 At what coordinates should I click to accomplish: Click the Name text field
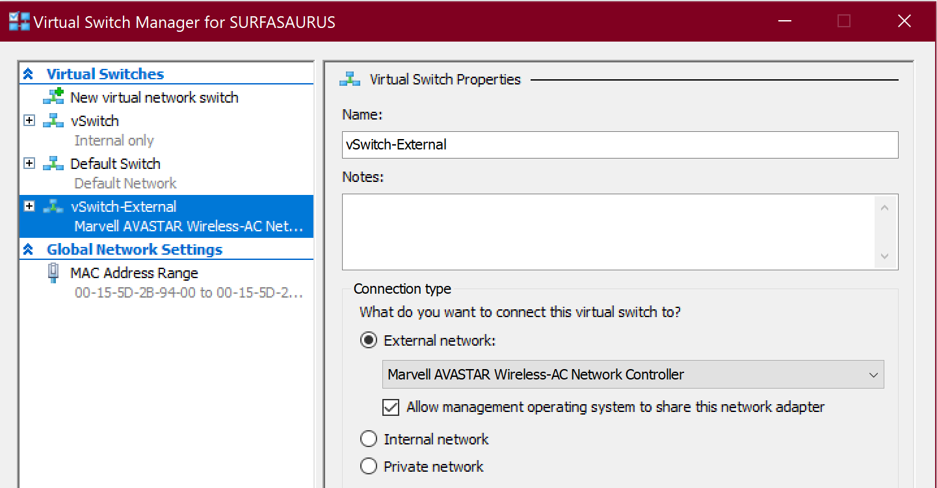620,145
